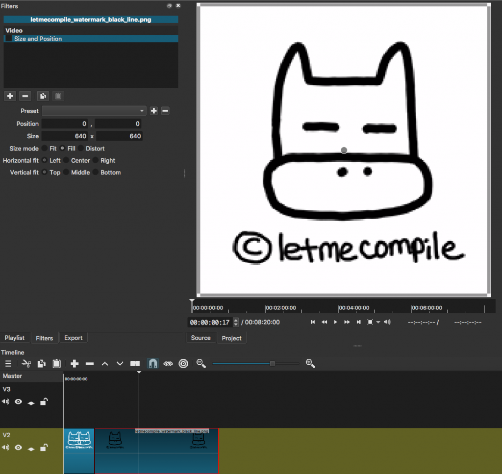Lock the V3 track

pyautogui.click(x=44, y=401)
